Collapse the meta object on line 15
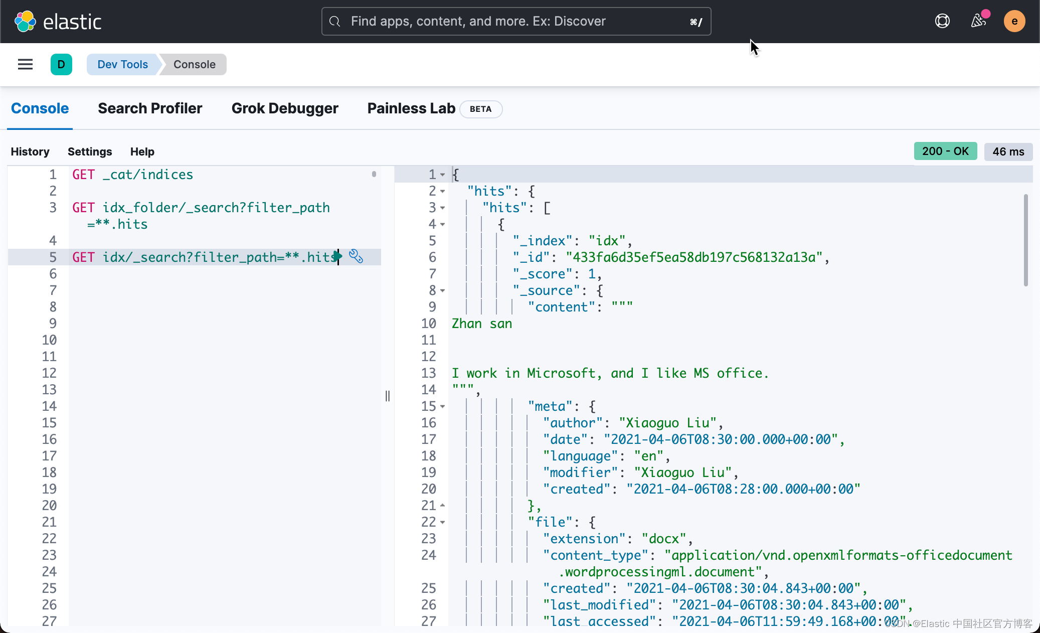Viewport: 1040px width, 633px height. pos(442,406)
